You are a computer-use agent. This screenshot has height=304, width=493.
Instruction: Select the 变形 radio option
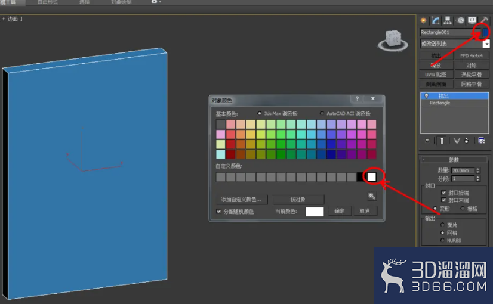coord(435,209)
